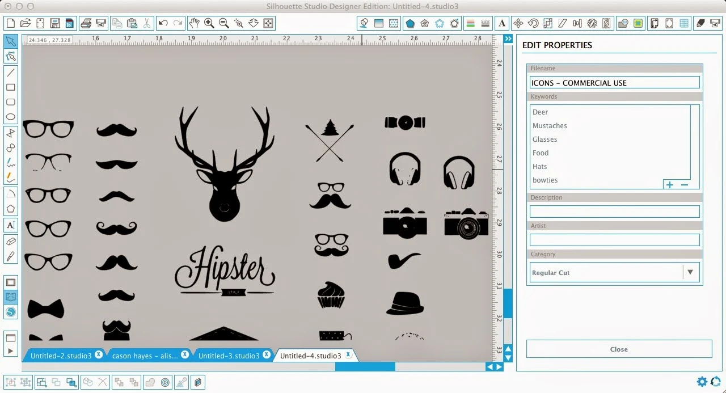Open the Text Style 'A' panel icon
726x393 pixels.
click(501, 23)
